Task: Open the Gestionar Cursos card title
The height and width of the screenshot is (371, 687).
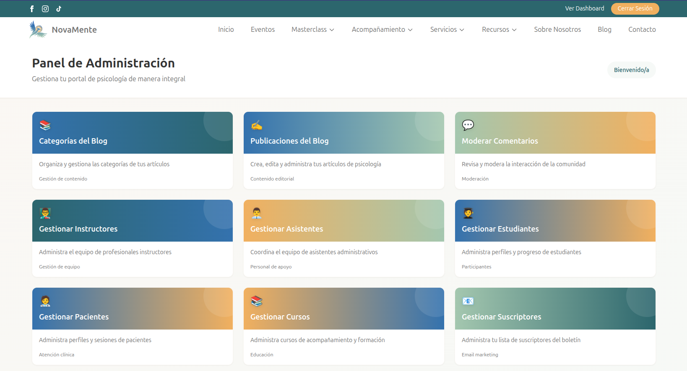Action: 280,317
